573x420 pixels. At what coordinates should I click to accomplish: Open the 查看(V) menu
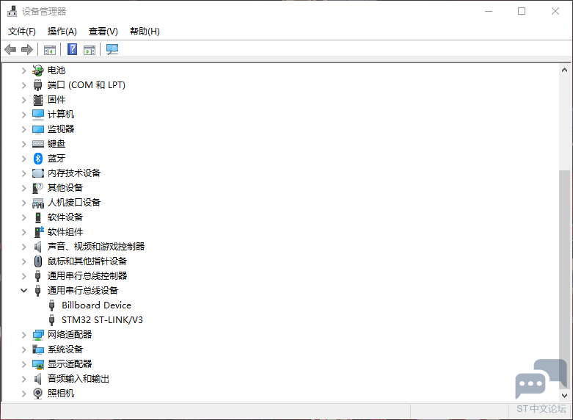pyautogui.click(x=103, y=32)
